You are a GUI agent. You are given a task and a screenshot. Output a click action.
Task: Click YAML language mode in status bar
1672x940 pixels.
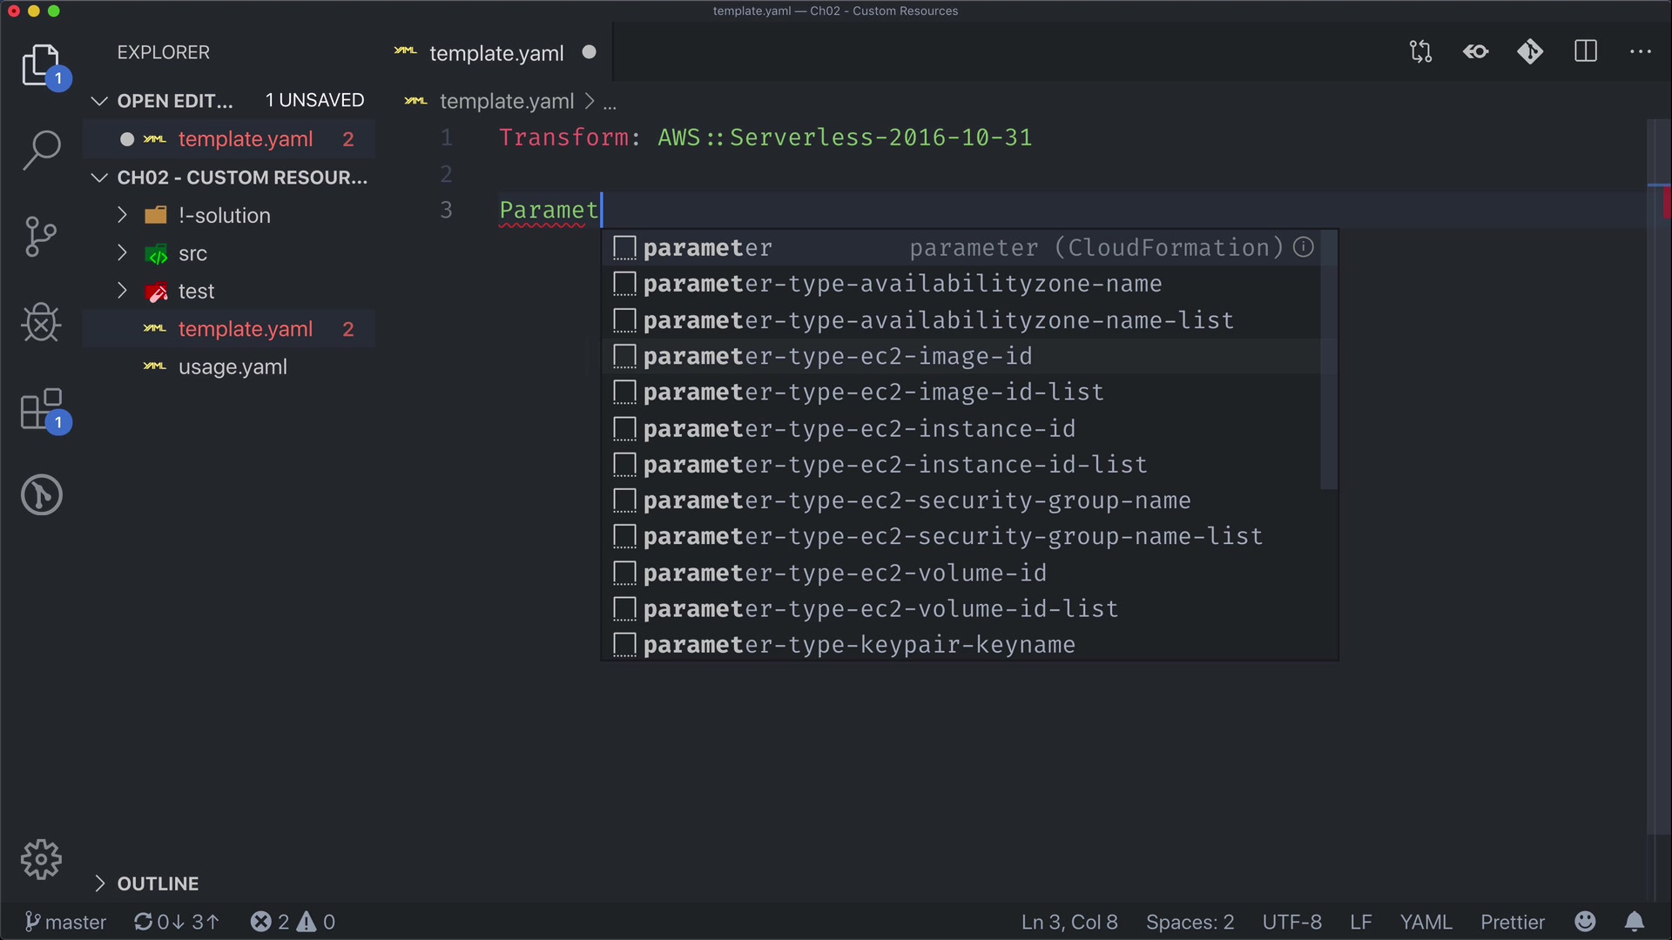tap(1426, 922)
